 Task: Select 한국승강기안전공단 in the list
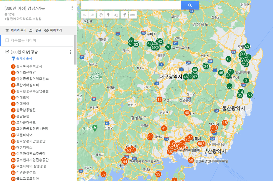(x=31, y=141)
